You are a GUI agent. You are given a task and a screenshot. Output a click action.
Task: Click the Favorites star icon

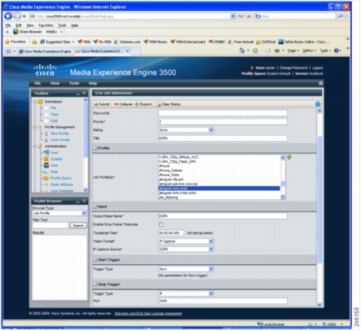pos(8,42)
